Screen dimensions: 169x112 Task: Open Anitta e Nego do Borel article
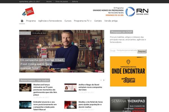[x=90, y=87]
